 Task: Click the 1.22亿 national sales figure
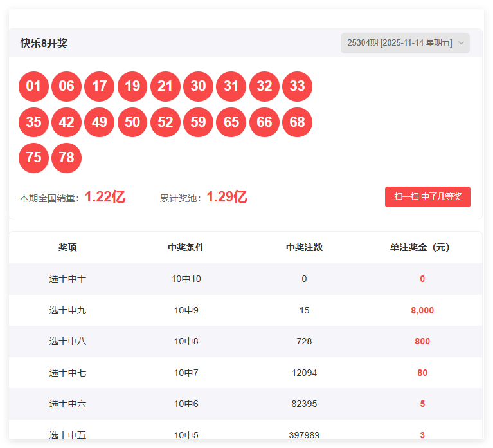105,197
